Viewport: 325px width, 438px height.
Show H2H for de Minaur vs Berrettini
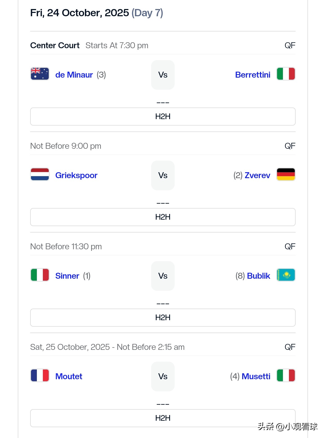point(163,117)
